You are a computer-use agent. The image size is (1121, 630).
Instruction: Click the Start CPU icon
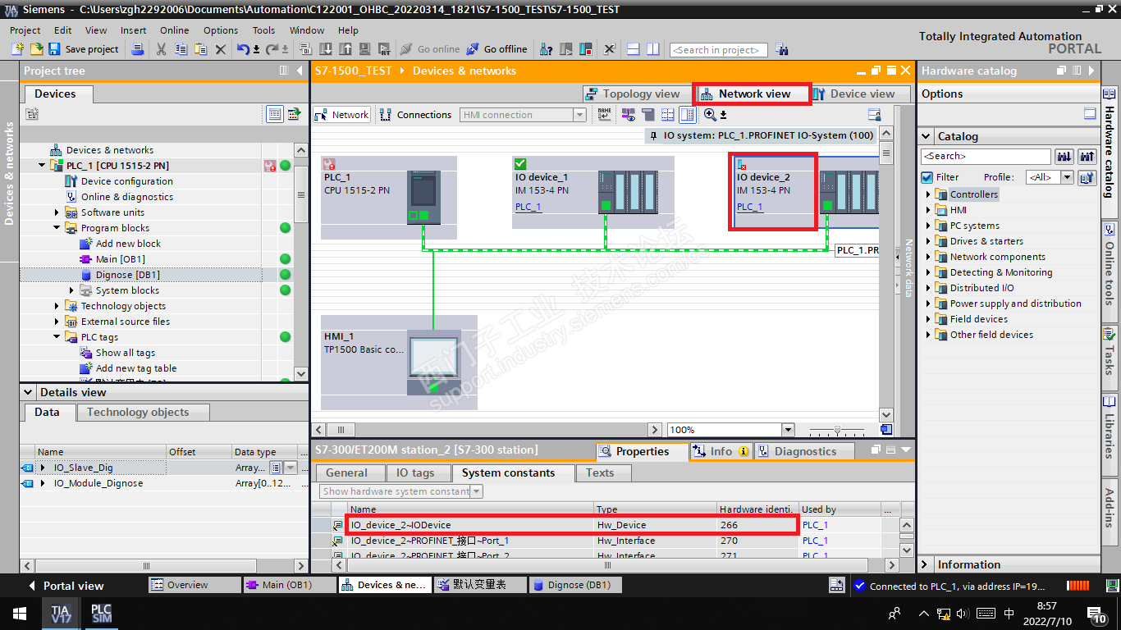[566, 49]
